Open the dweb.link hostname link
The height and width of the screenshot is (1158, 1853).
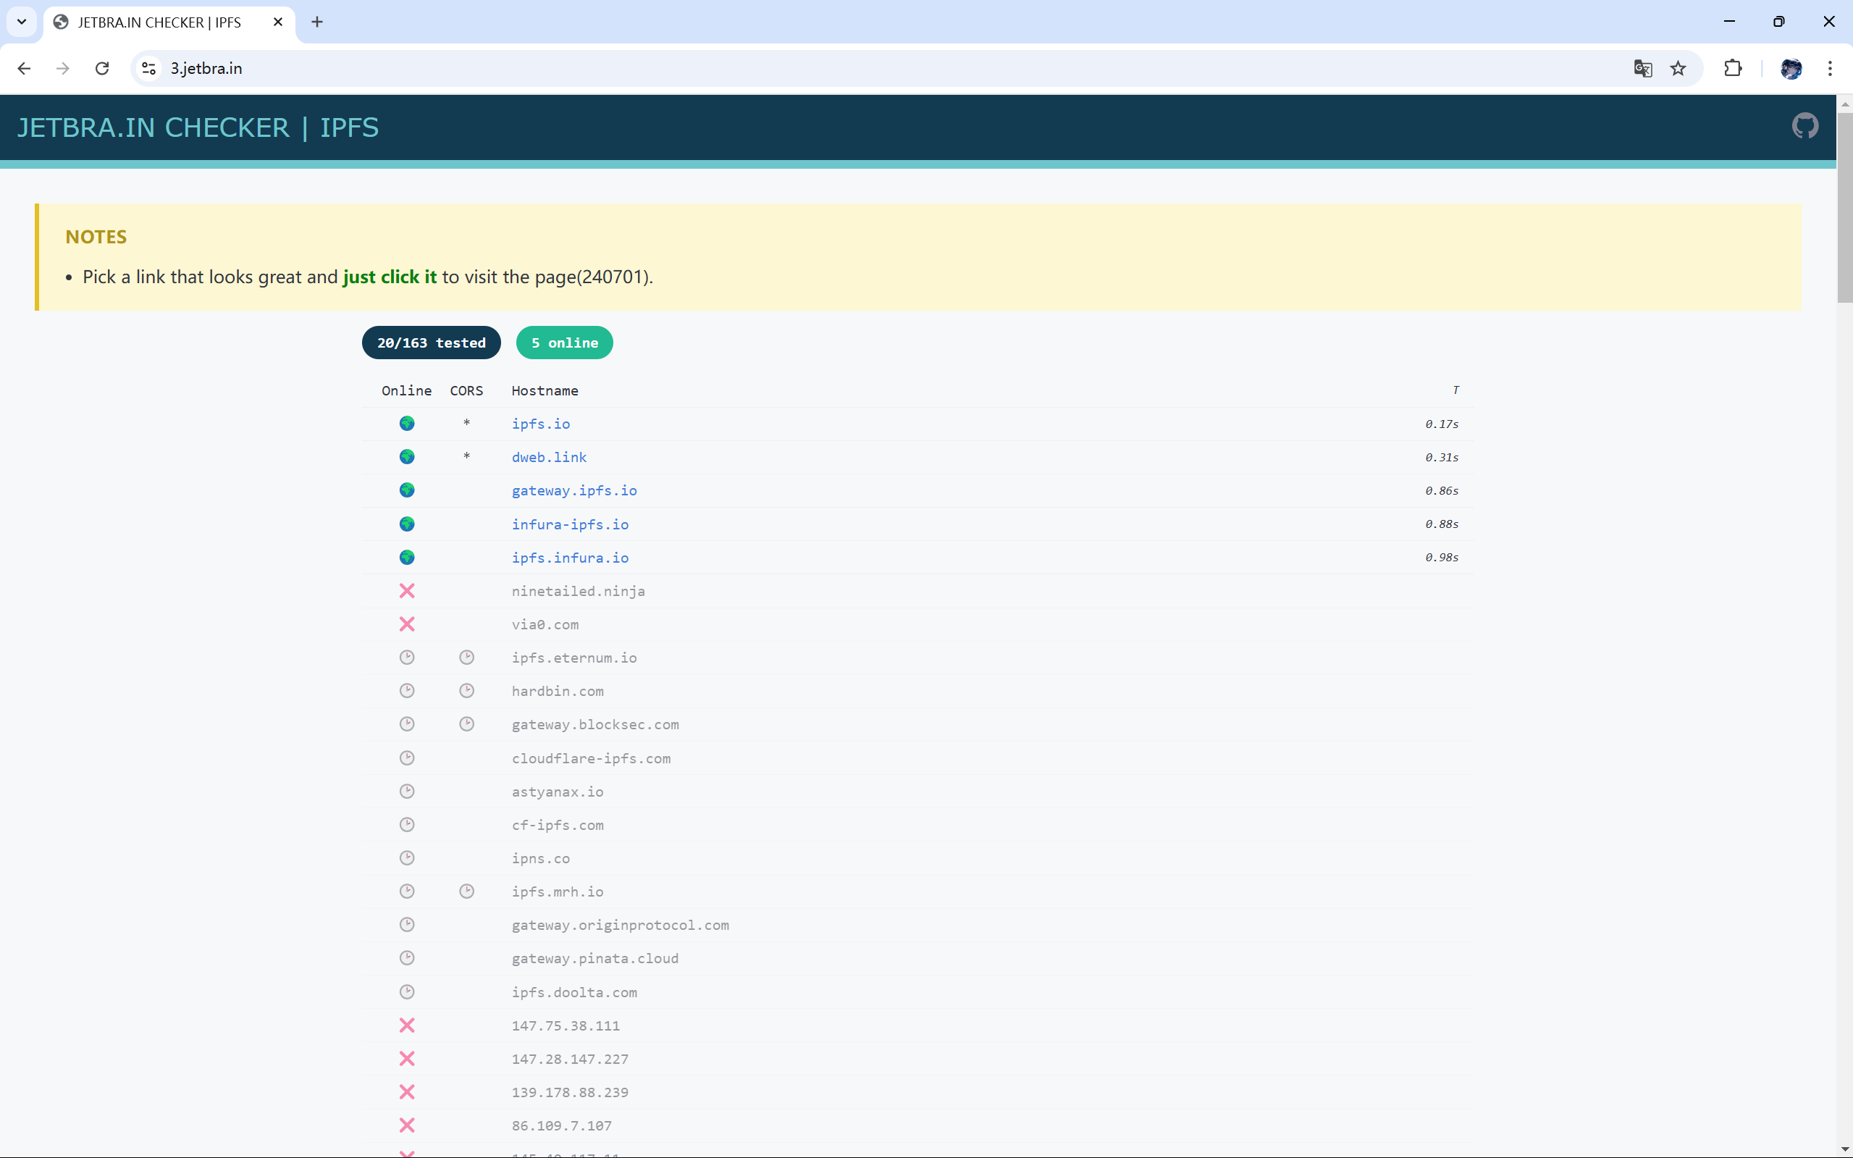(x=549, y=457)
